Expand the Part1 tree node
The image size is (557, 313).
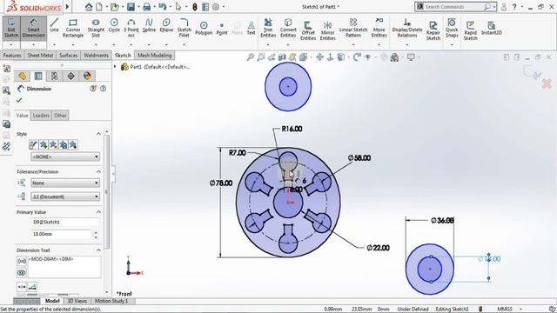pyautogui.click(x=115, y=67)
